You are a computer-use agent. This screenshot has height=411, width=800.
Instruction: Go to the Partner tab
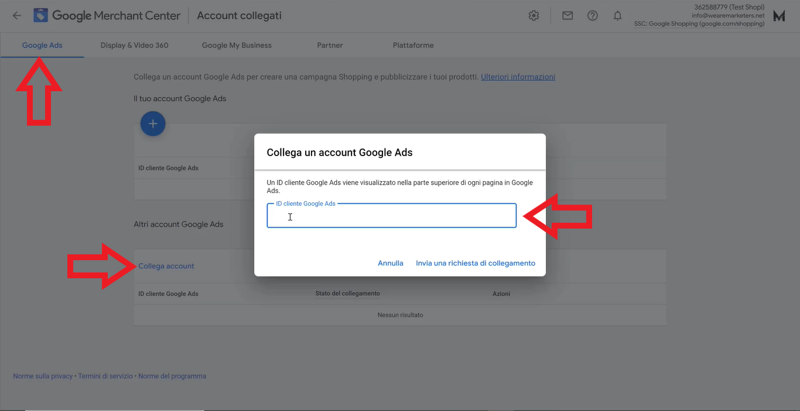point(330,45)
